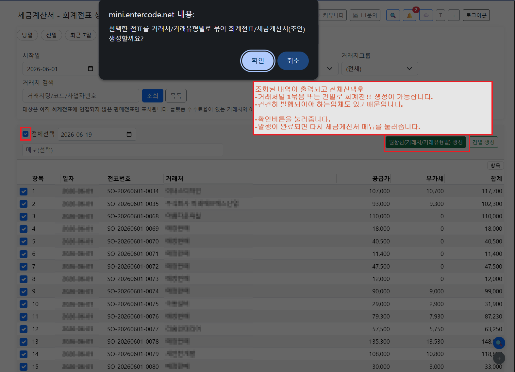Screen dimensions: 515x372
Task: Uncheck row 11 SO-20260601-0076 checkbox
Action: 24,317
